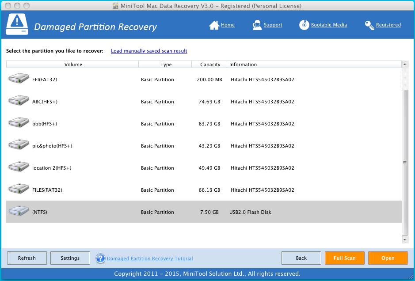Viewport: 415px width, 281px height.
Task: Select the EFI(FAT32) volume name
Action: tap(45, 80)
